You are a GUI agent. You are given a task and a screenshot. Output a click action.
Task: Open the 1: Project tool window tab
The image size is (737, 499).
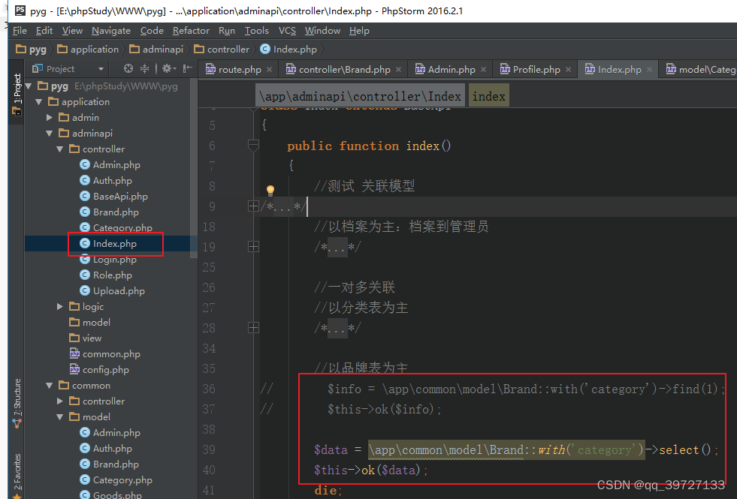coord(17,93)
